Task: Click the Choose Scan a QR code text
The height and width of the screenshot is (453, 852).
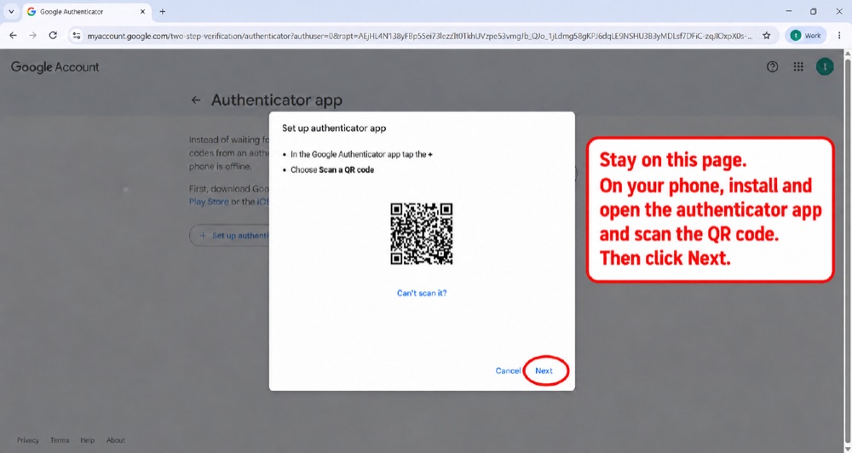Action: (332, 169)
